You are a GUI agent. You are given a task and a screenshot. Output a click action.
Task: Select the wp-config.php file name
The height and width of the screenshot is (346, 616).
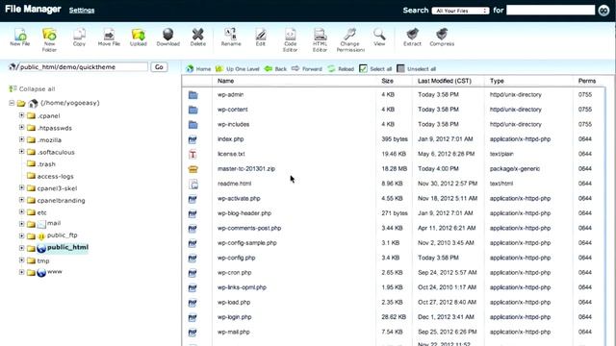coord(236,258)
